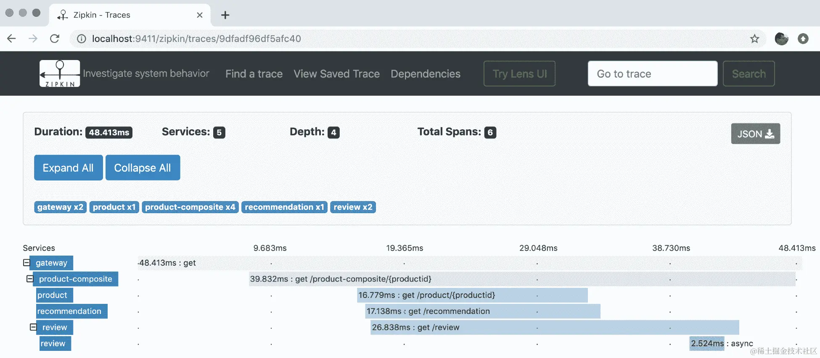Screen dimensions: 820x358
Task: Click the browser address bar URL
Action: 196,39
